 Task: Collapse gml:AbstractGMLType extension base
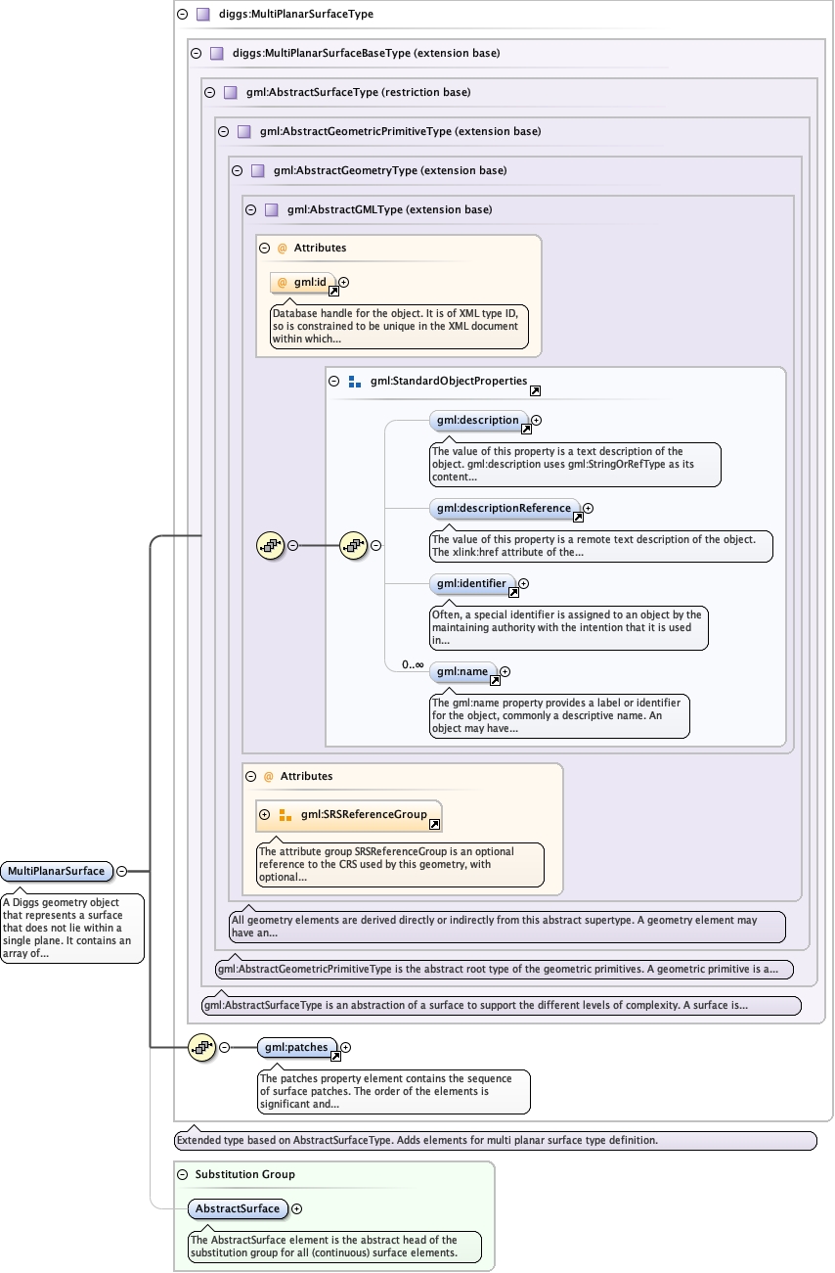click(x=250, y=209)
